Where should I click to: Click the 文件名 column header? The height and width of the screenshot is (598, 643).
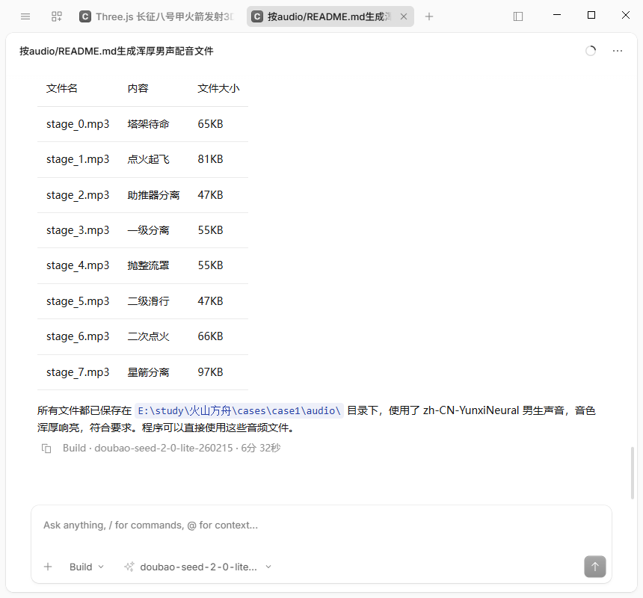coord(62,88)
